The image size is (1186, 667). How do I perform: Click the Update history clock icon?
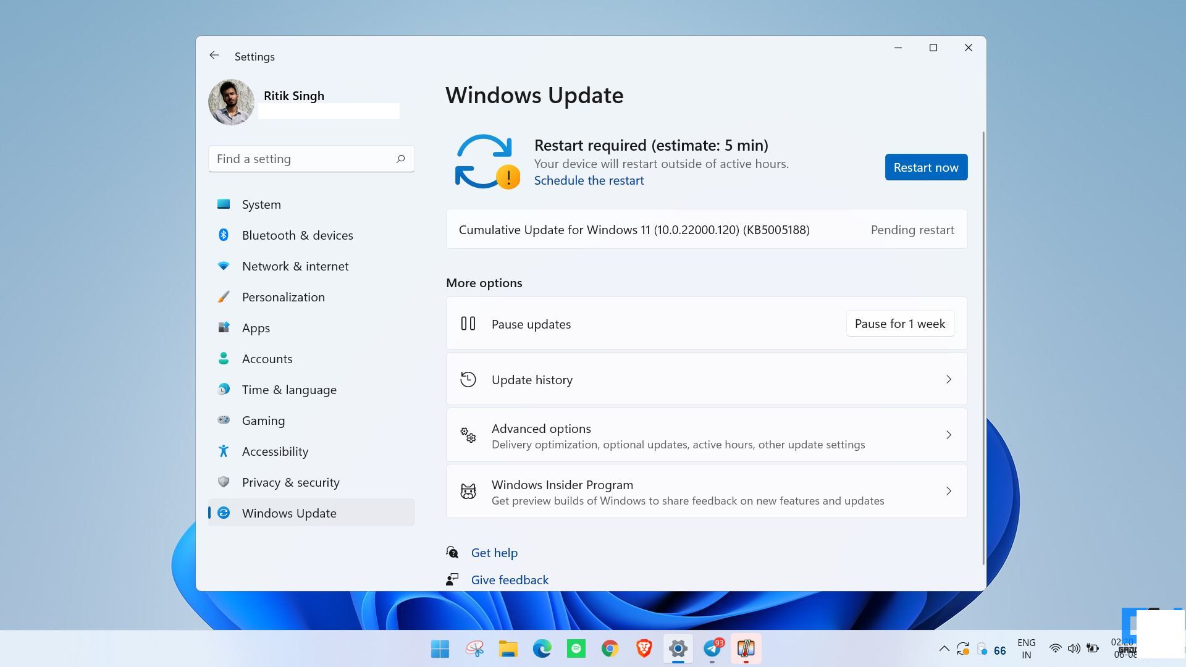coord(468,380)
